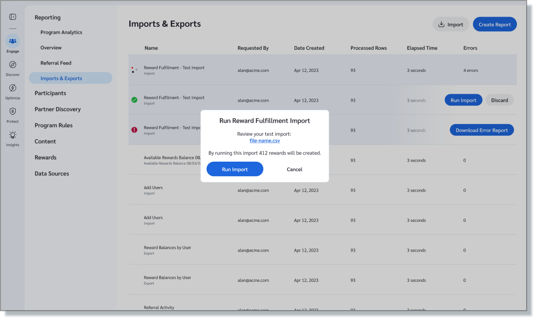The height and width of the screenshot is (318, 534).
Task: Open the Optimize lightning icon
Action: pos(13,88)
